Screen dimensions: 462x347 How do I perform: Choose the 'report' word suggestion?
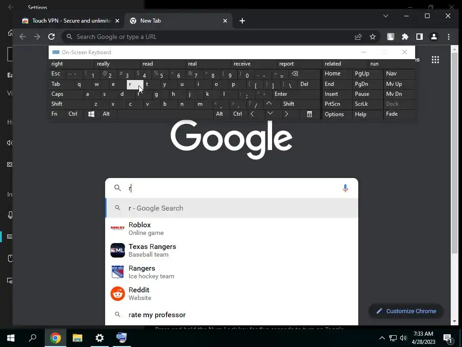point(300,64)
